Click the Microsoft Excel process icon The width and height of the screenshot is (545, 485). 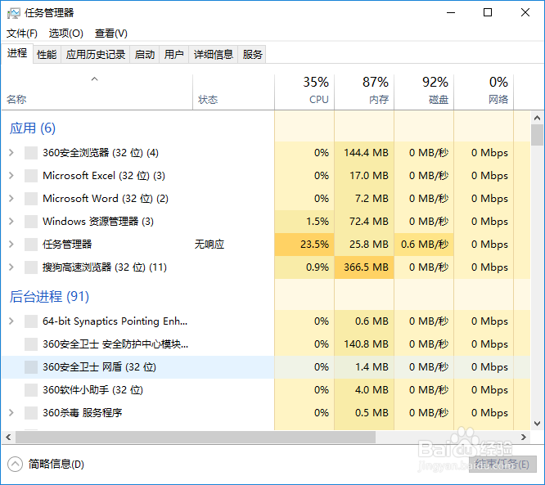coord(31,176)
